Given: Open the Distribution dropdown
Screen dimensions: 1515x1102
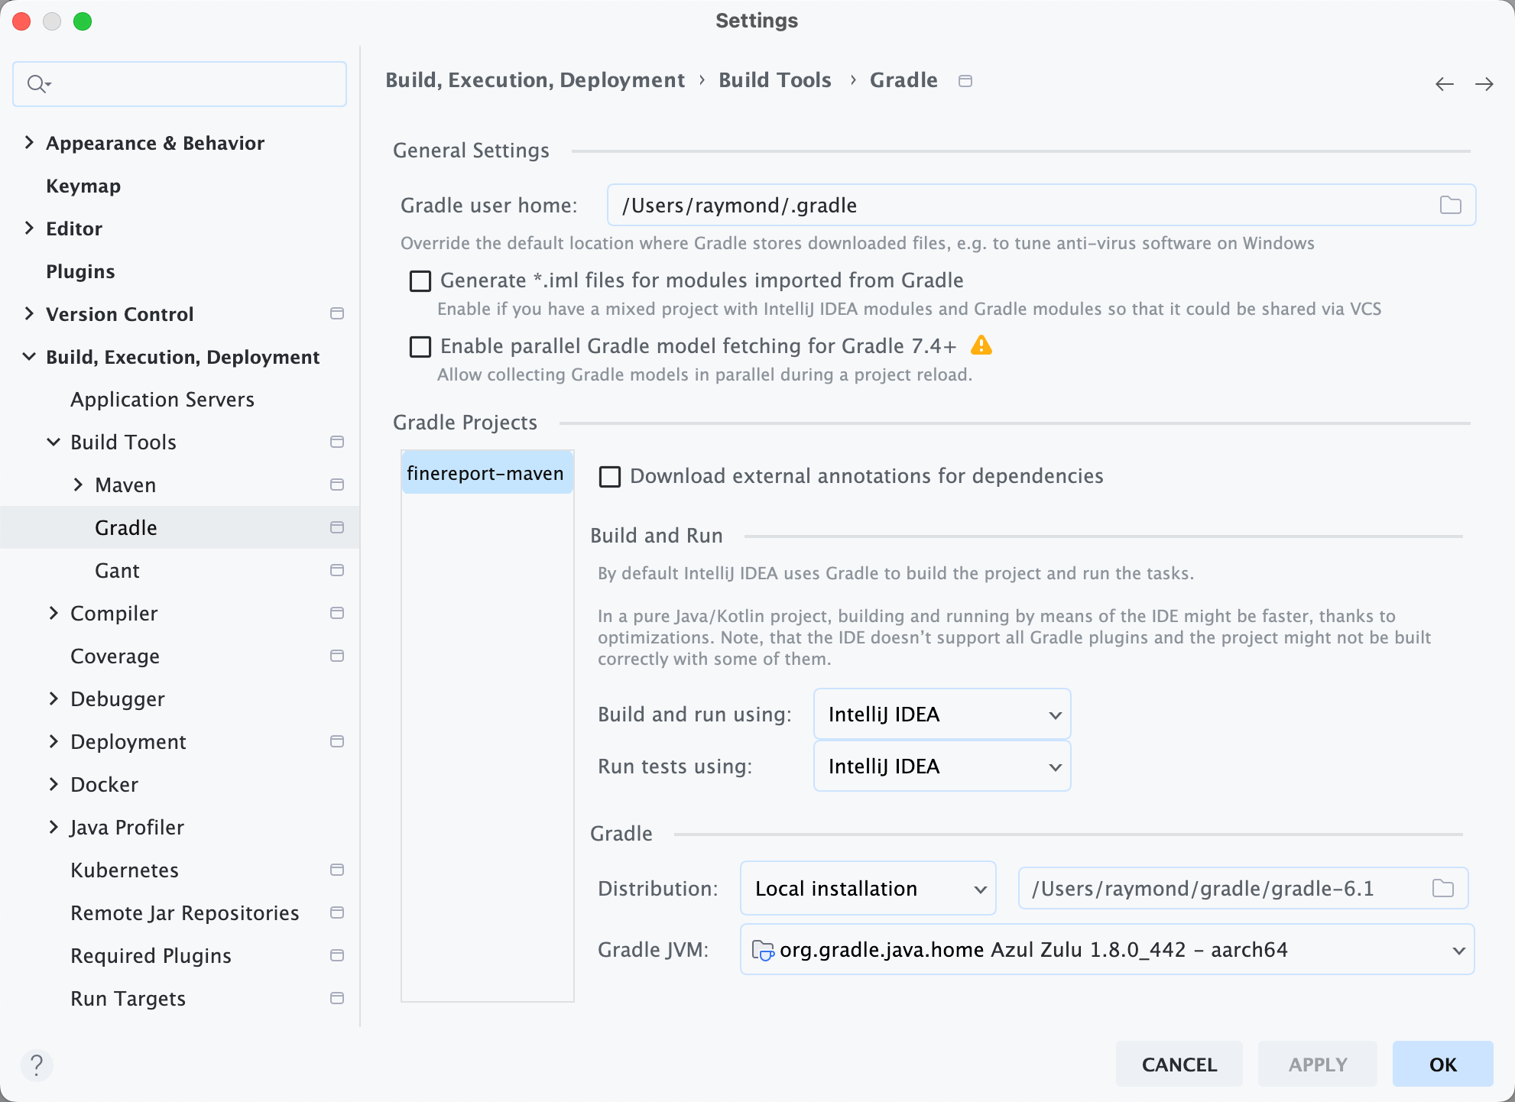Looking at the screenshot, I should pyautogui.click(x=868, y=889).
